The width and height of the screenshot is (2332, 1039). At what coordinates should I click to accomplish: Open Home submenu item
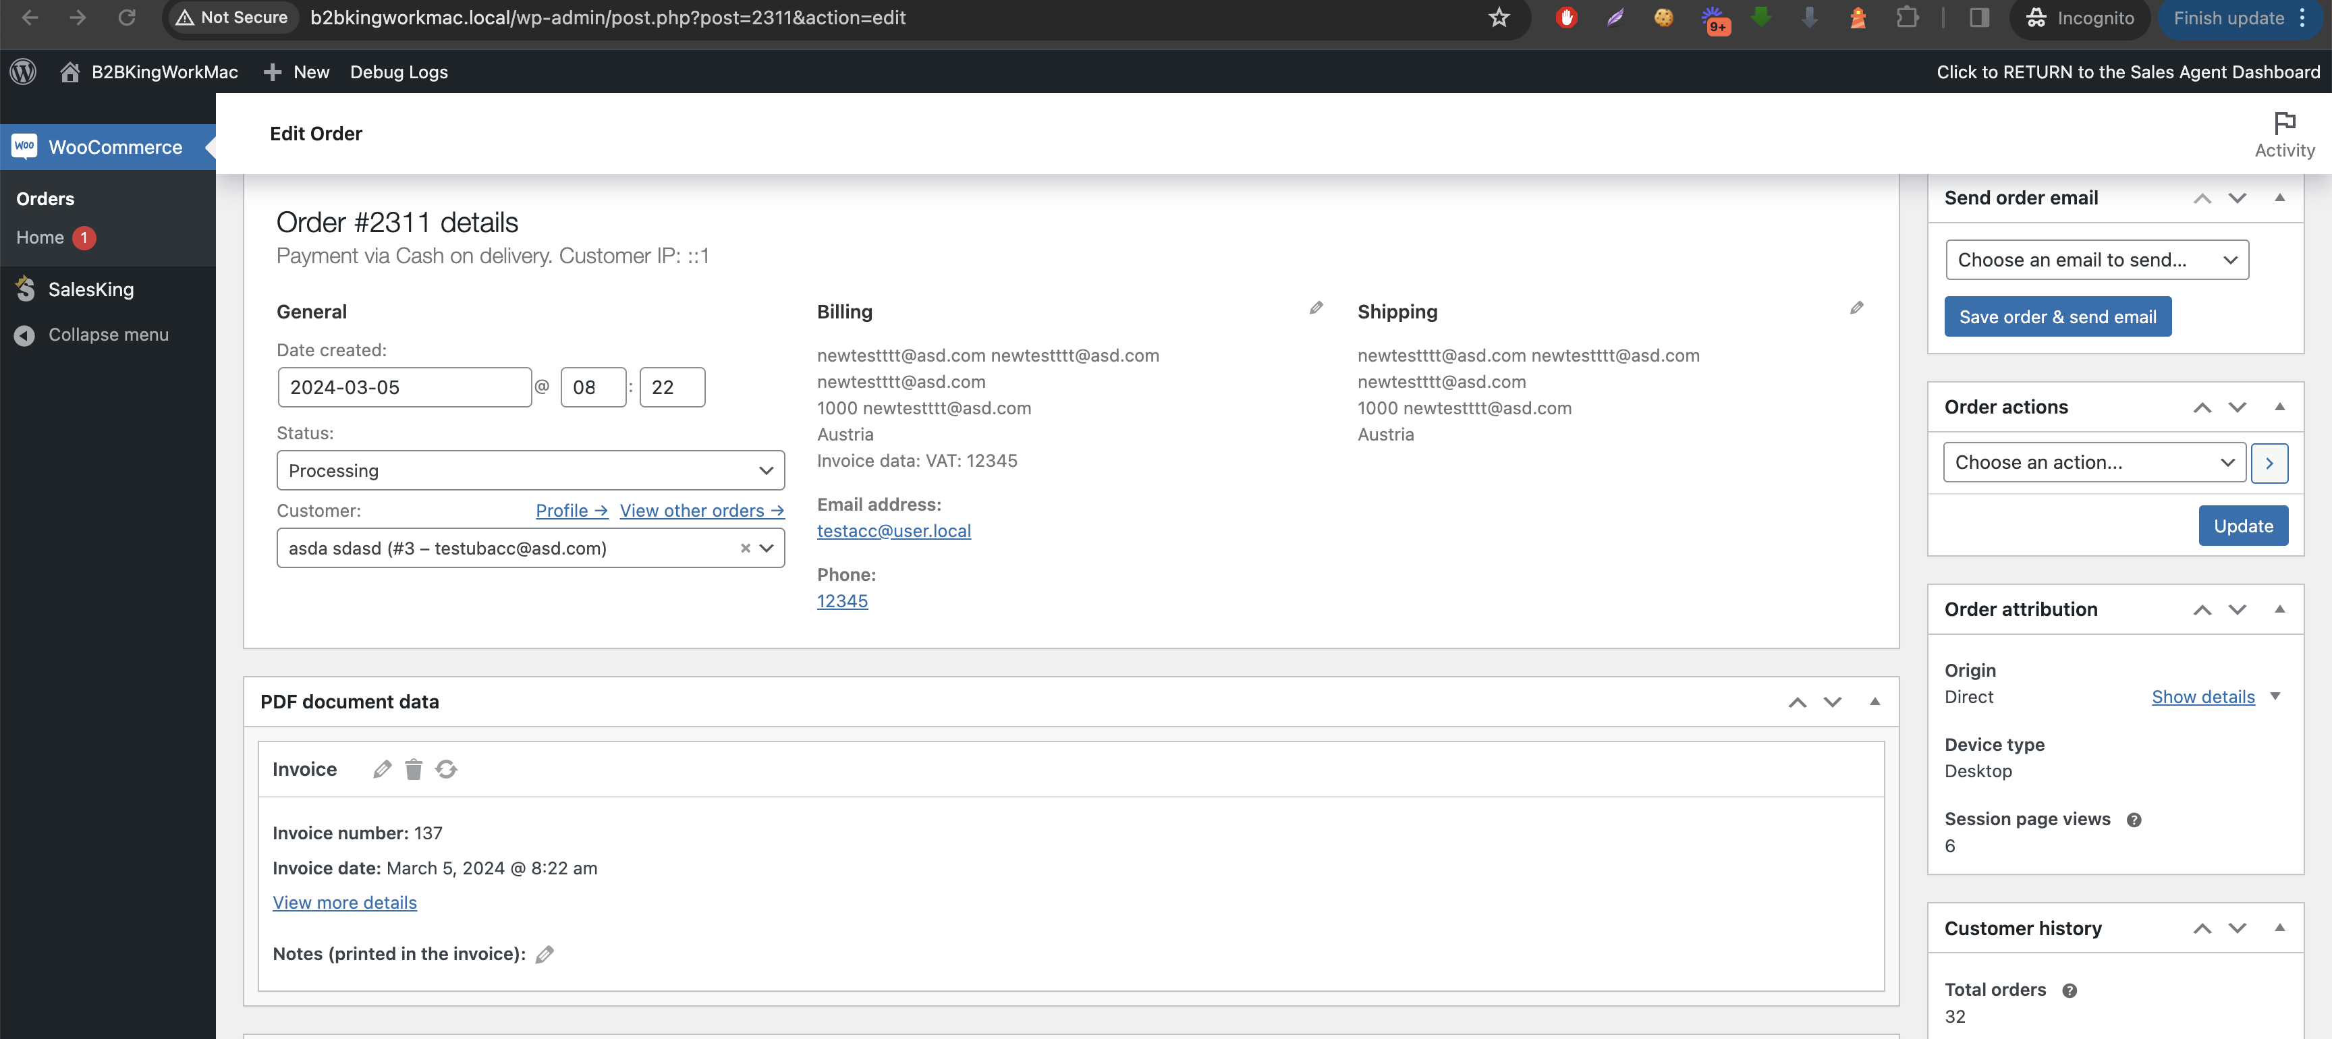pyautogui.click(x=40, y=237)
